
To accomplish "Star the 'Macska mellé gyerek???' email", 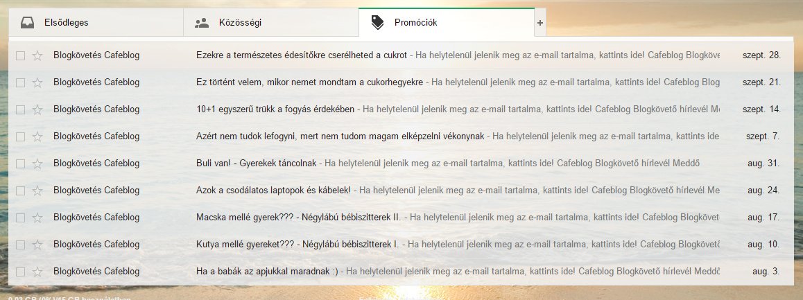I will 37,218.
